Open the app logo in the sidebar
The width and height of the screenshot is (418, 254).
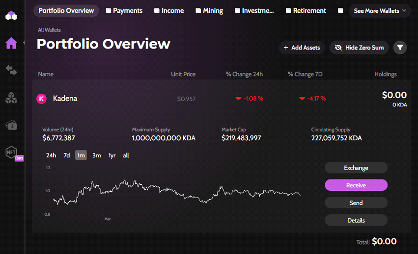[11, 16]
